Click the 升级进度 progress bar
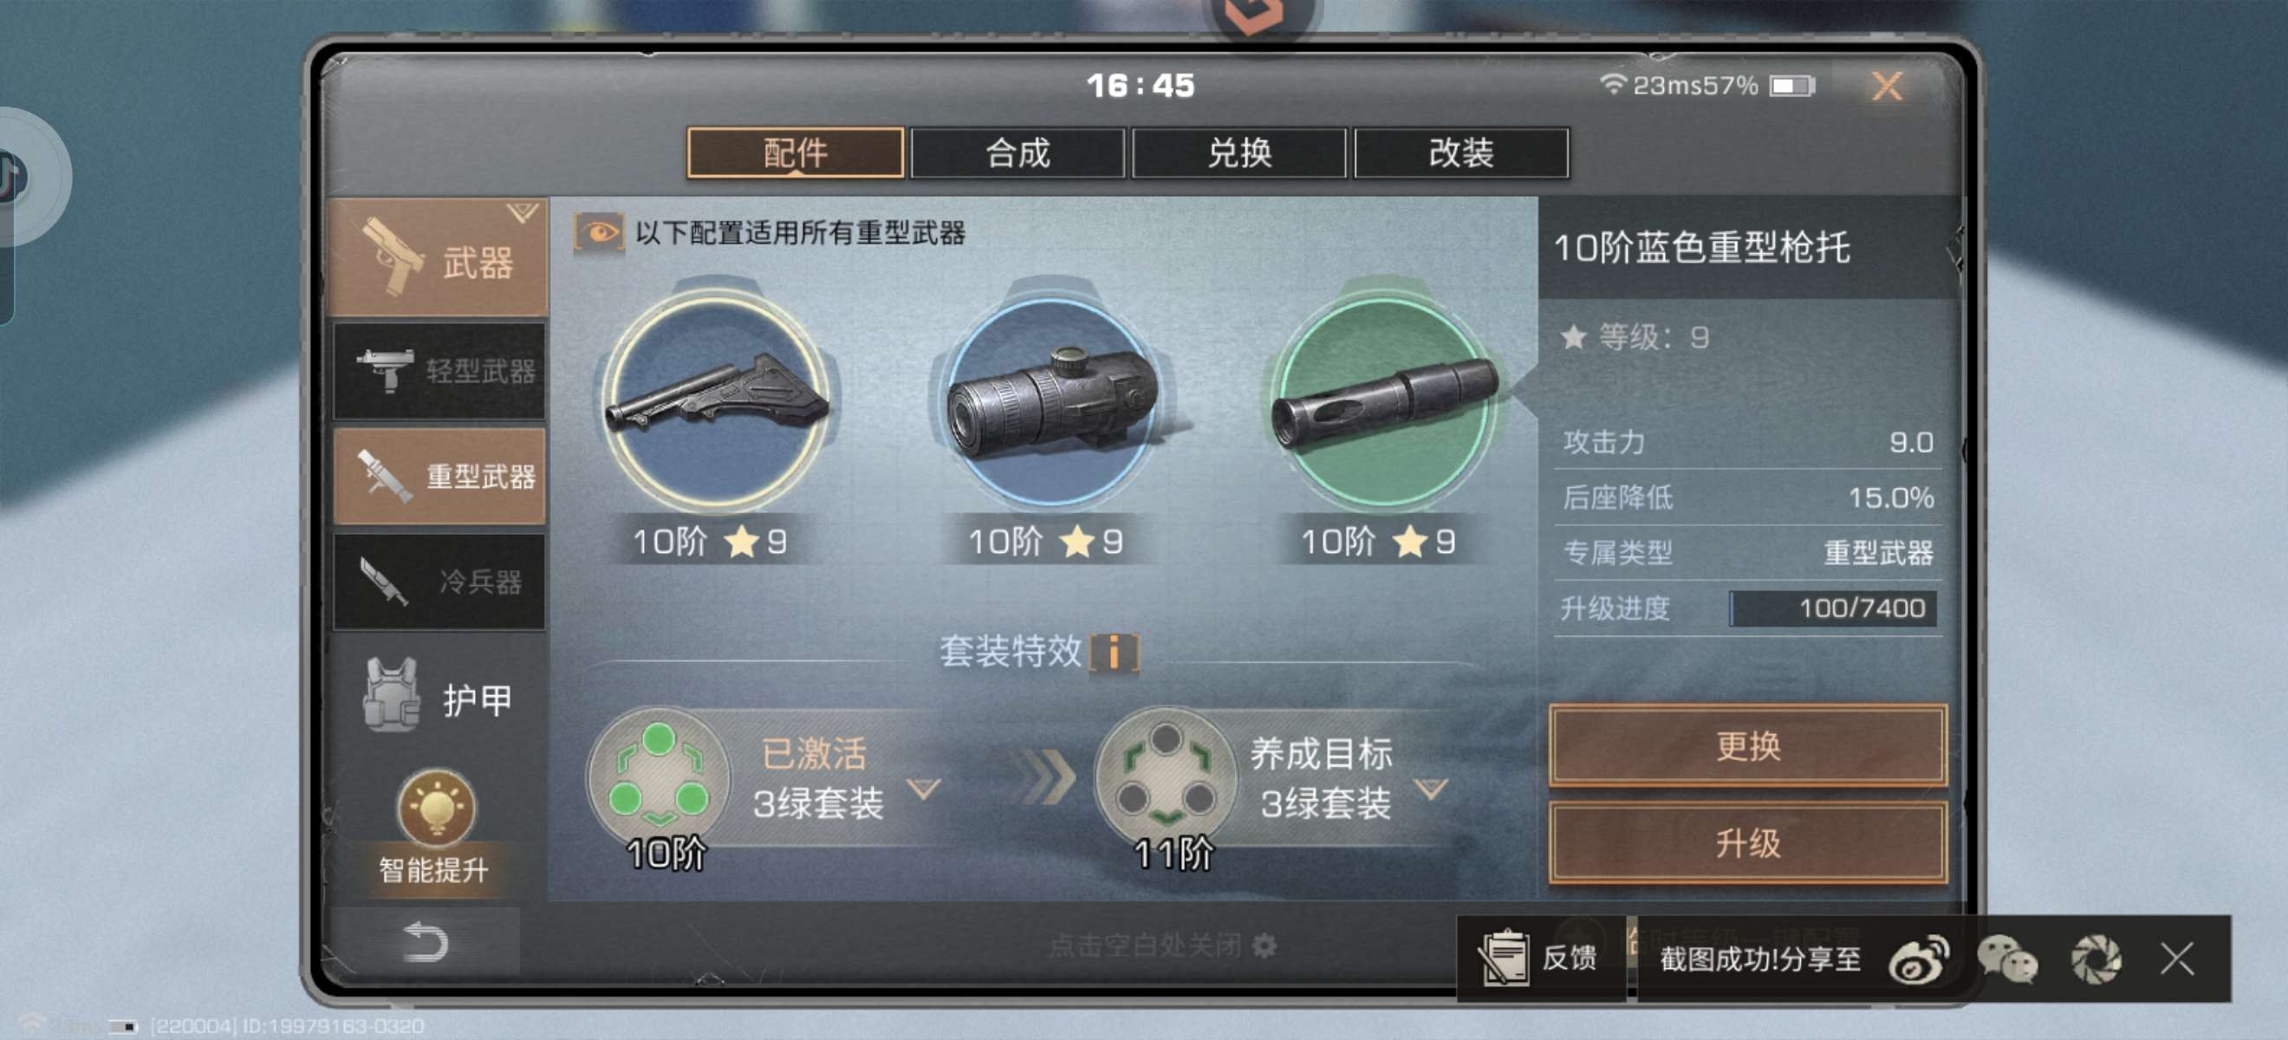Viewport: 2288px width, 1040px height. (1832, 608)
